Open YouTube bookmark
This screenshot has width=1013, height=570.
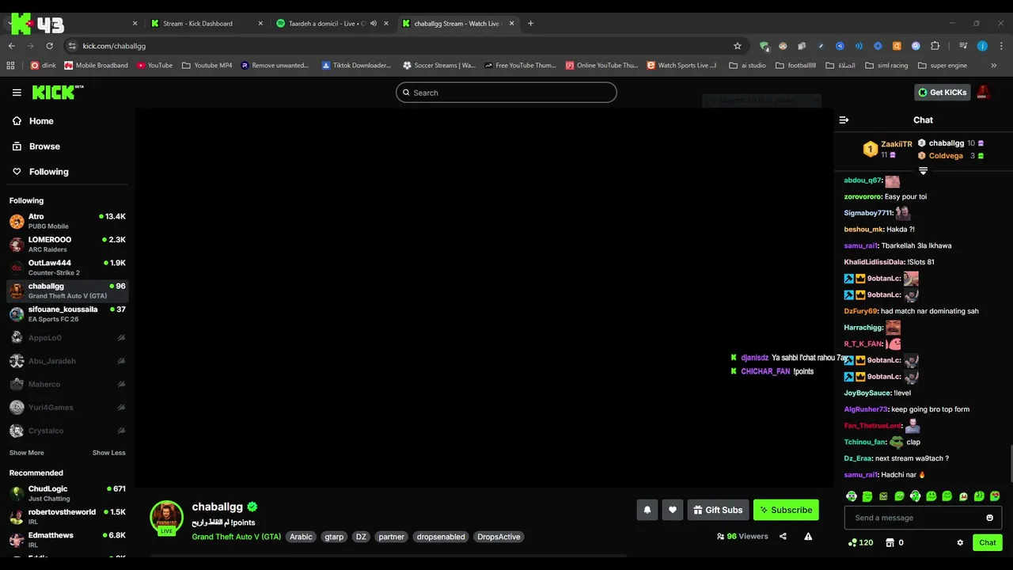[154, 66]
